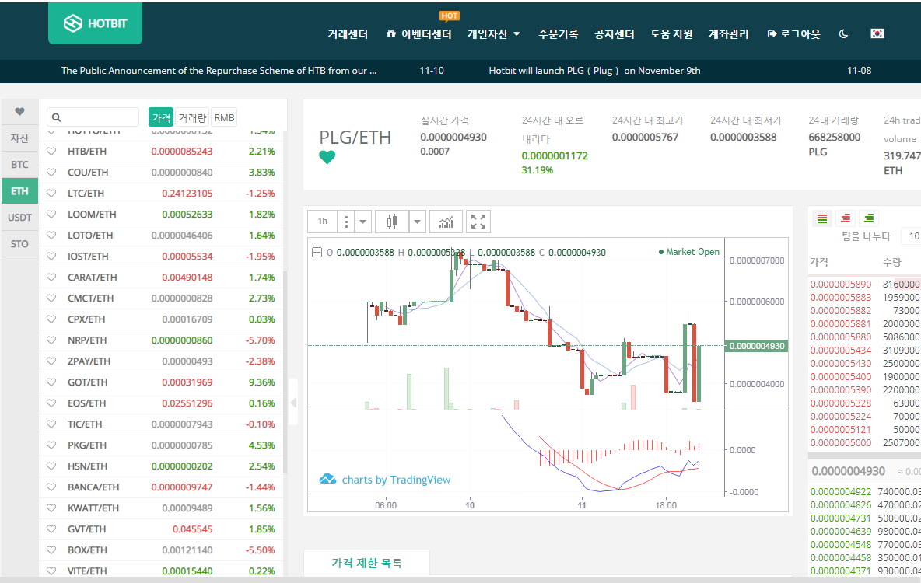Open charts by TradingView link
Image resolution: width=921 pixels, height=583 pixels.
pos(385,480)
